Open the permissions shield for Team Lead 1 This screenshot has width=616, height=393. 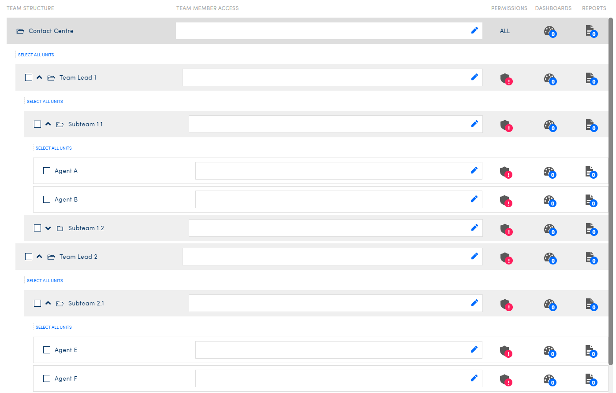[x=506, y=79]
